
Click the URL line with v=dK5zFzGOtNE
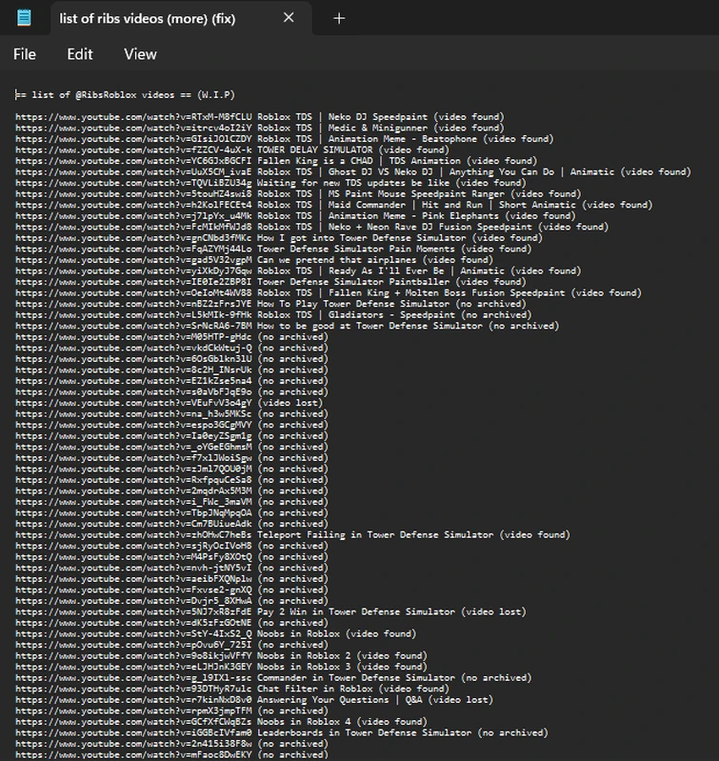click(x=171, y=623)
